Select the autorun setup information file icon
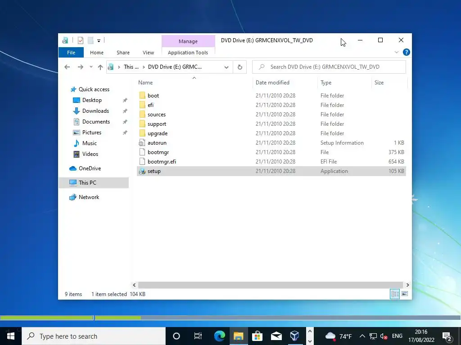This screenshot has width=461, height=345. coord(142,143)
